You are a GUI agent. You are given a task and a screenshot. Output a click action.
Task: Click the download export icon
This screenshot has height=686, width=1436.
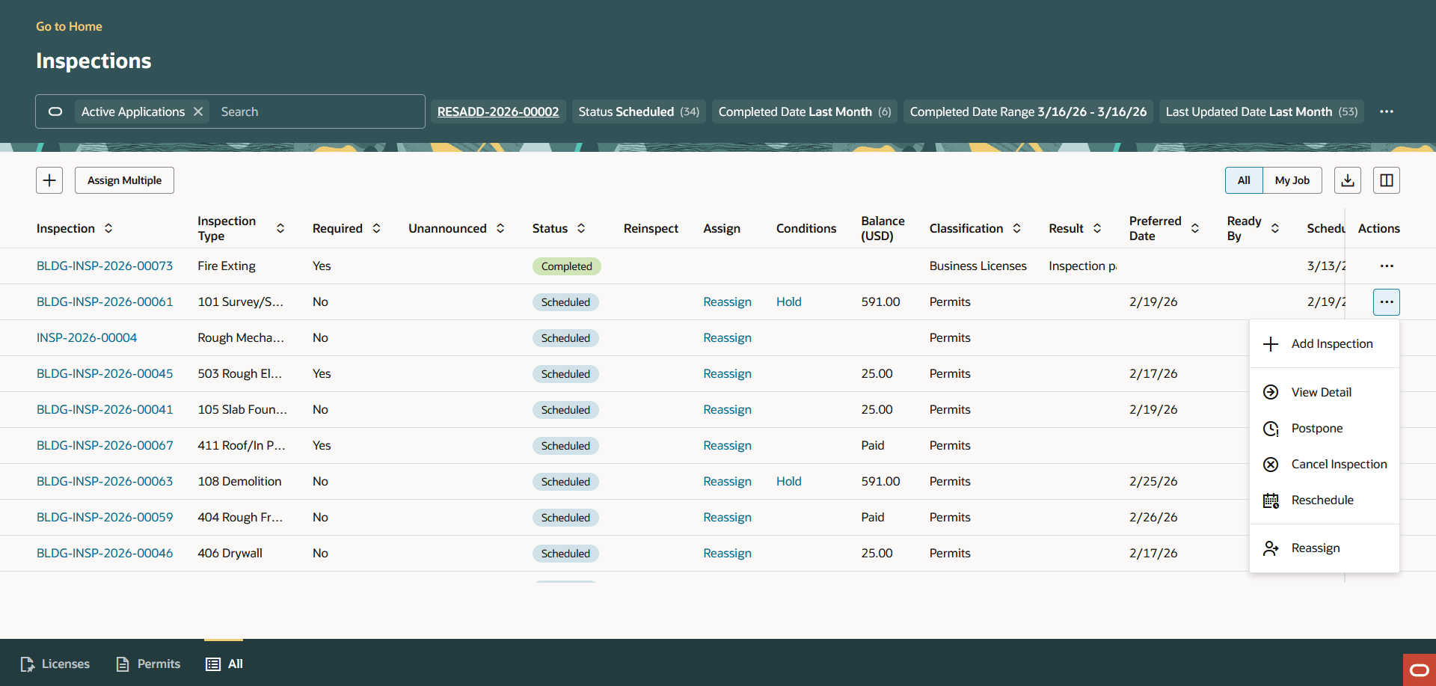pos(1348,180)
